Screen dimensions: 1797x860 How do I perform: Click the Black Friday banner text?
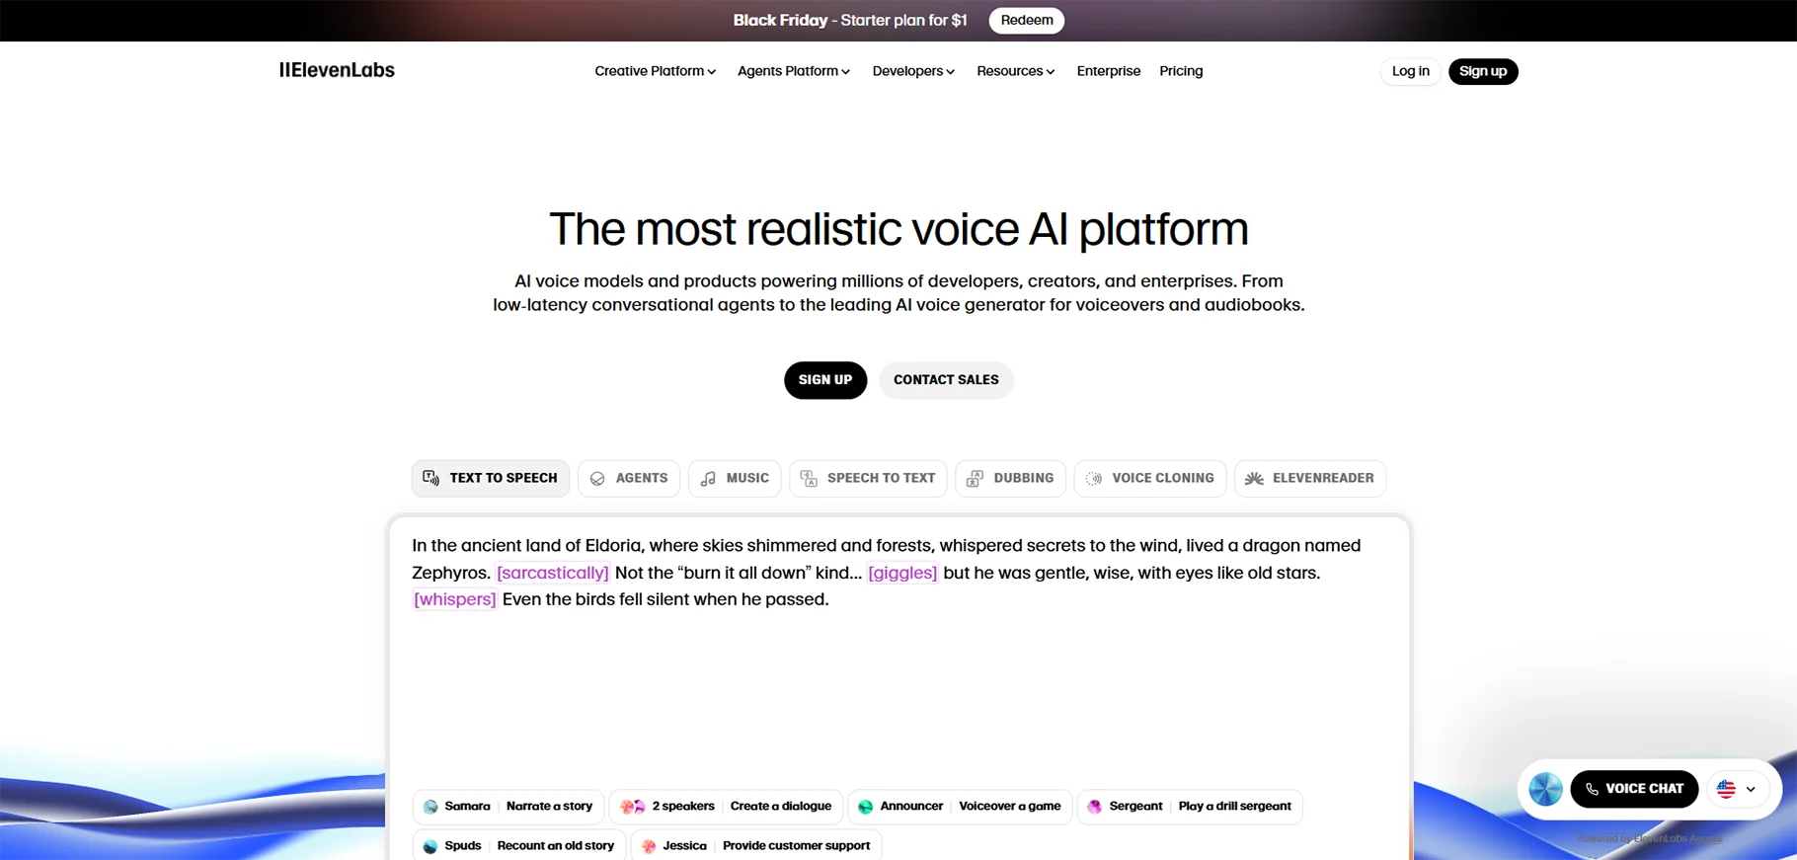coord(850,20)
